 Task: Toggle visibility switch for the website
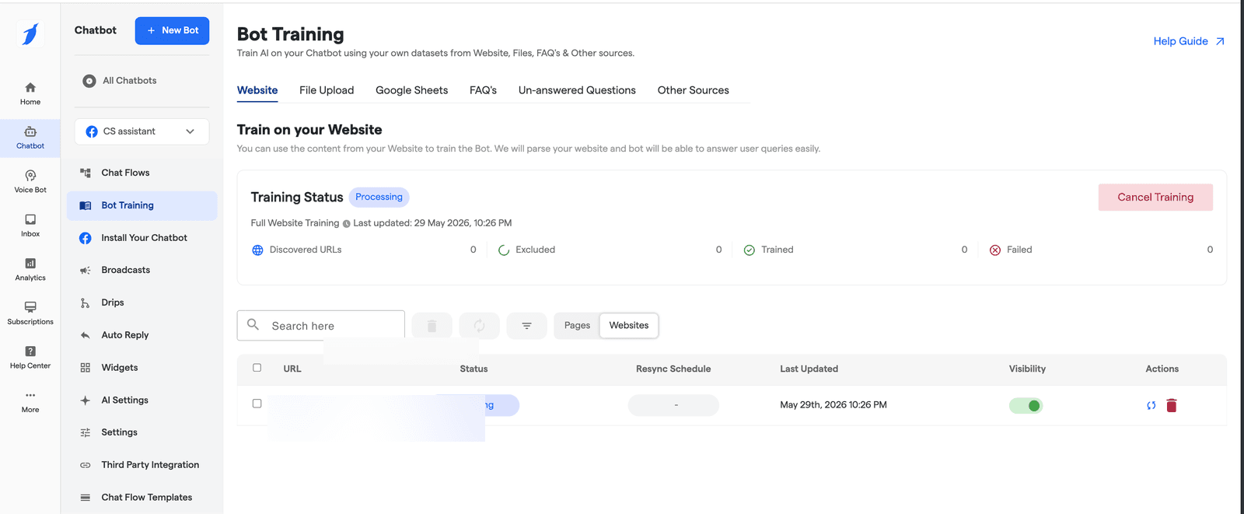[1026, 405]
